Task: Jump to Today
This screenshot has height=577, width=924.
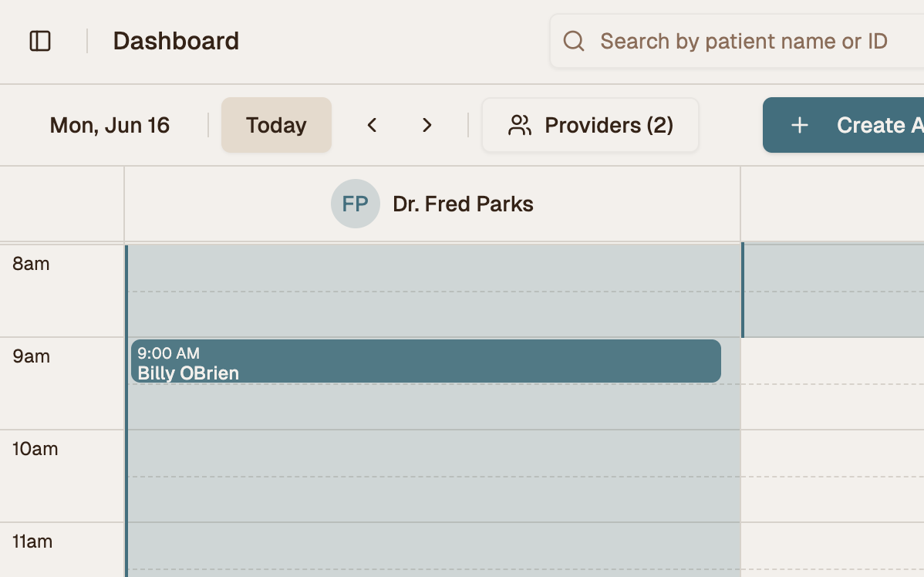Action: click(276, 125)
